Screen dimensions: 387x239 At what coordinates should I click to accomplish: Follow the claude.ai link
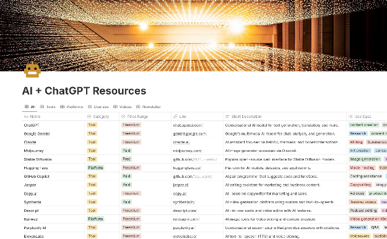click(181, 142)
